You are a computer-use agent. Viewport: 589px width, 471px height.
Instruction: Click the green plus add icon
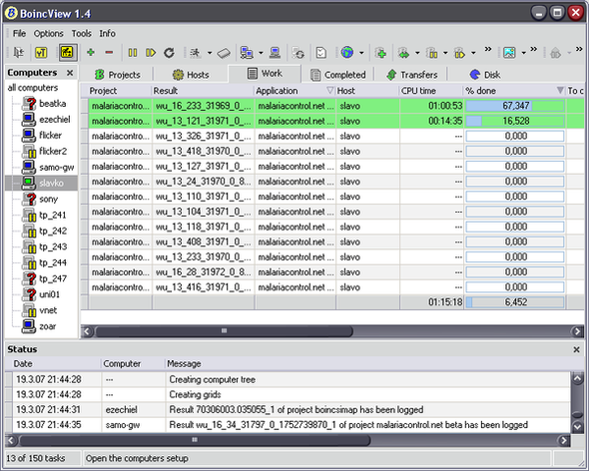90,52
